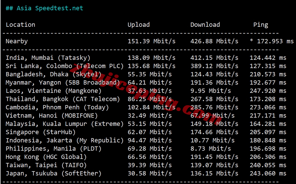Click Nearby ping value 172.953 ms
This screenshot has width=296, height=184.
(275, 41)
